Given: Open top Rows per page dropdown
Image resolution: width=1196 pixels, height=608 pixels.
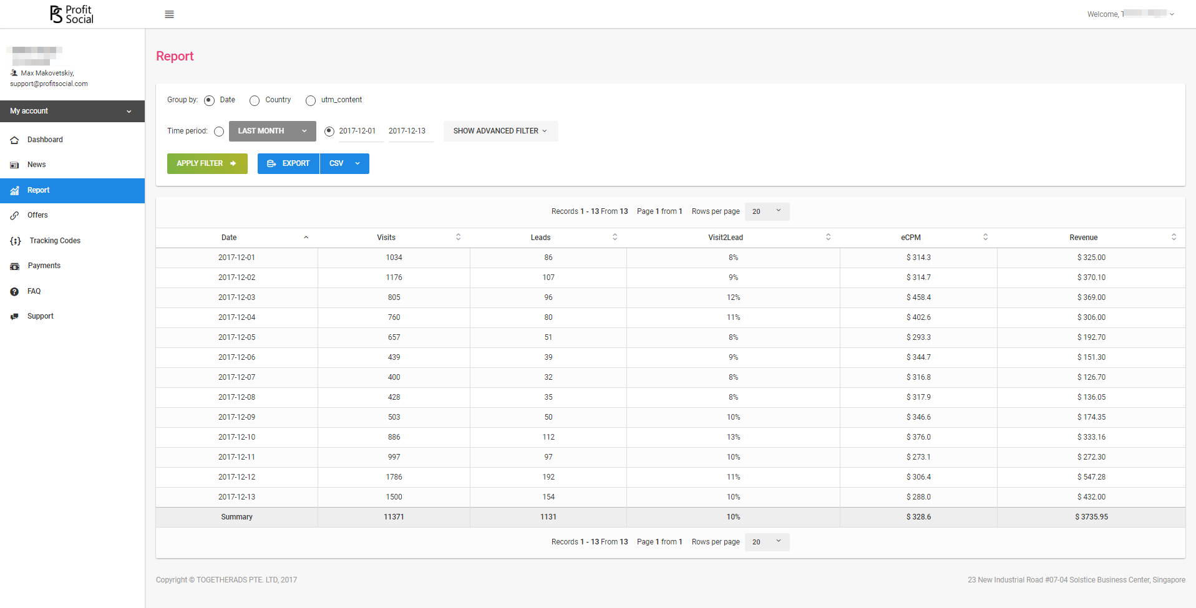Looking at the screenshot, I should (x=767, y=211).
